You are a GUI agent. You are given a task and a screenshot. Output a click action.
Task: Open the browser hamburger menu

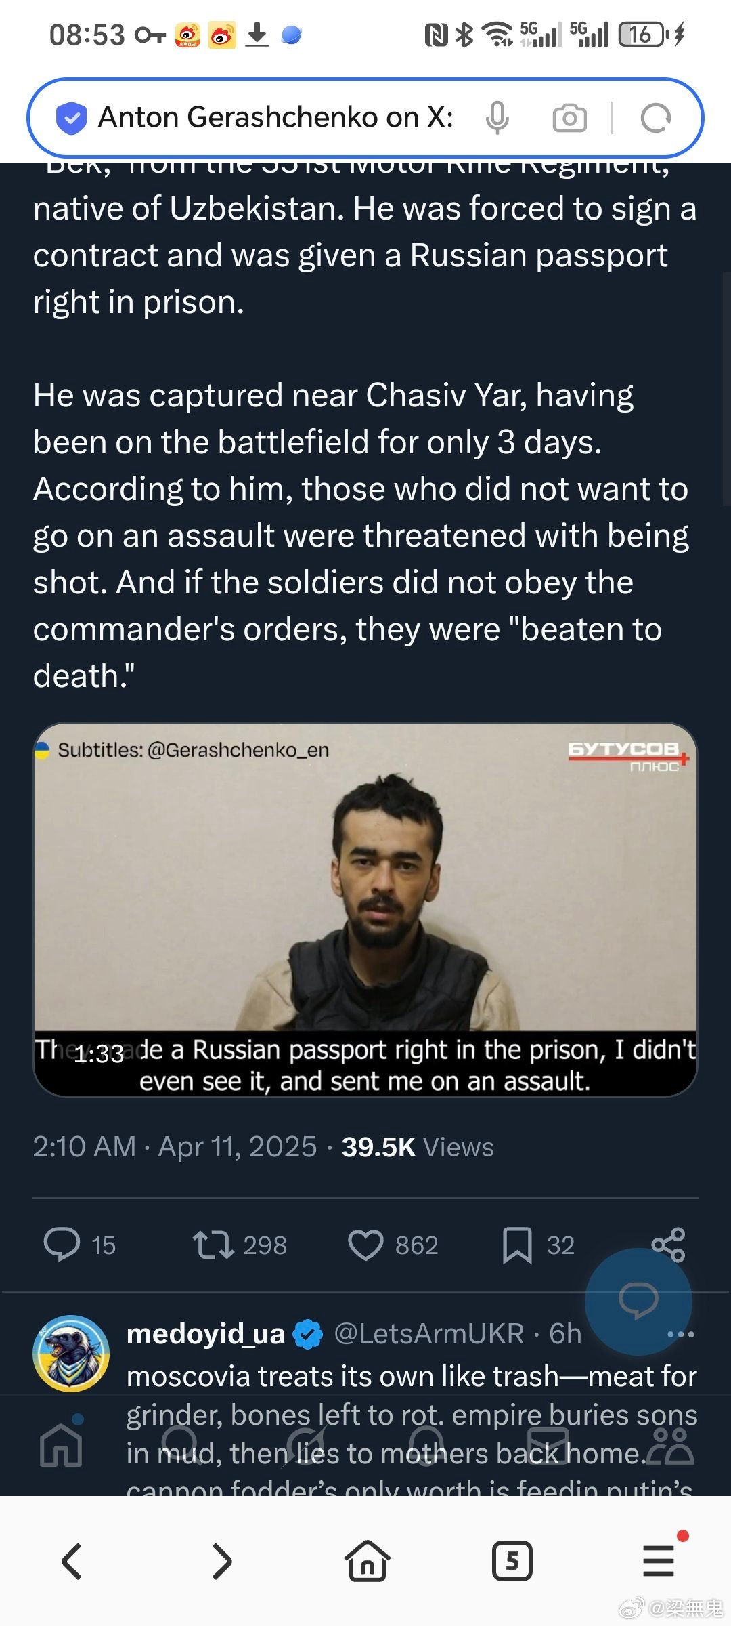click(658, 1561)
